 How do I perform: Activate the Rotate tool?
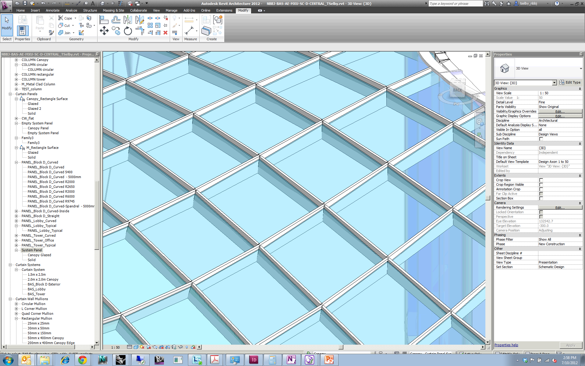(128, 31)
